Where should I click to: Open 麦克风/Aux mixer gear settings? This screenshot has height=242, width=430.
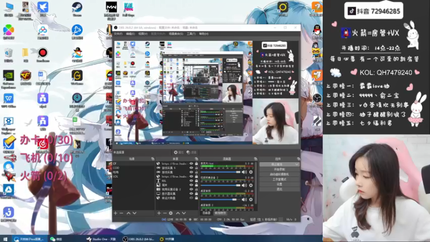point(250,172)
